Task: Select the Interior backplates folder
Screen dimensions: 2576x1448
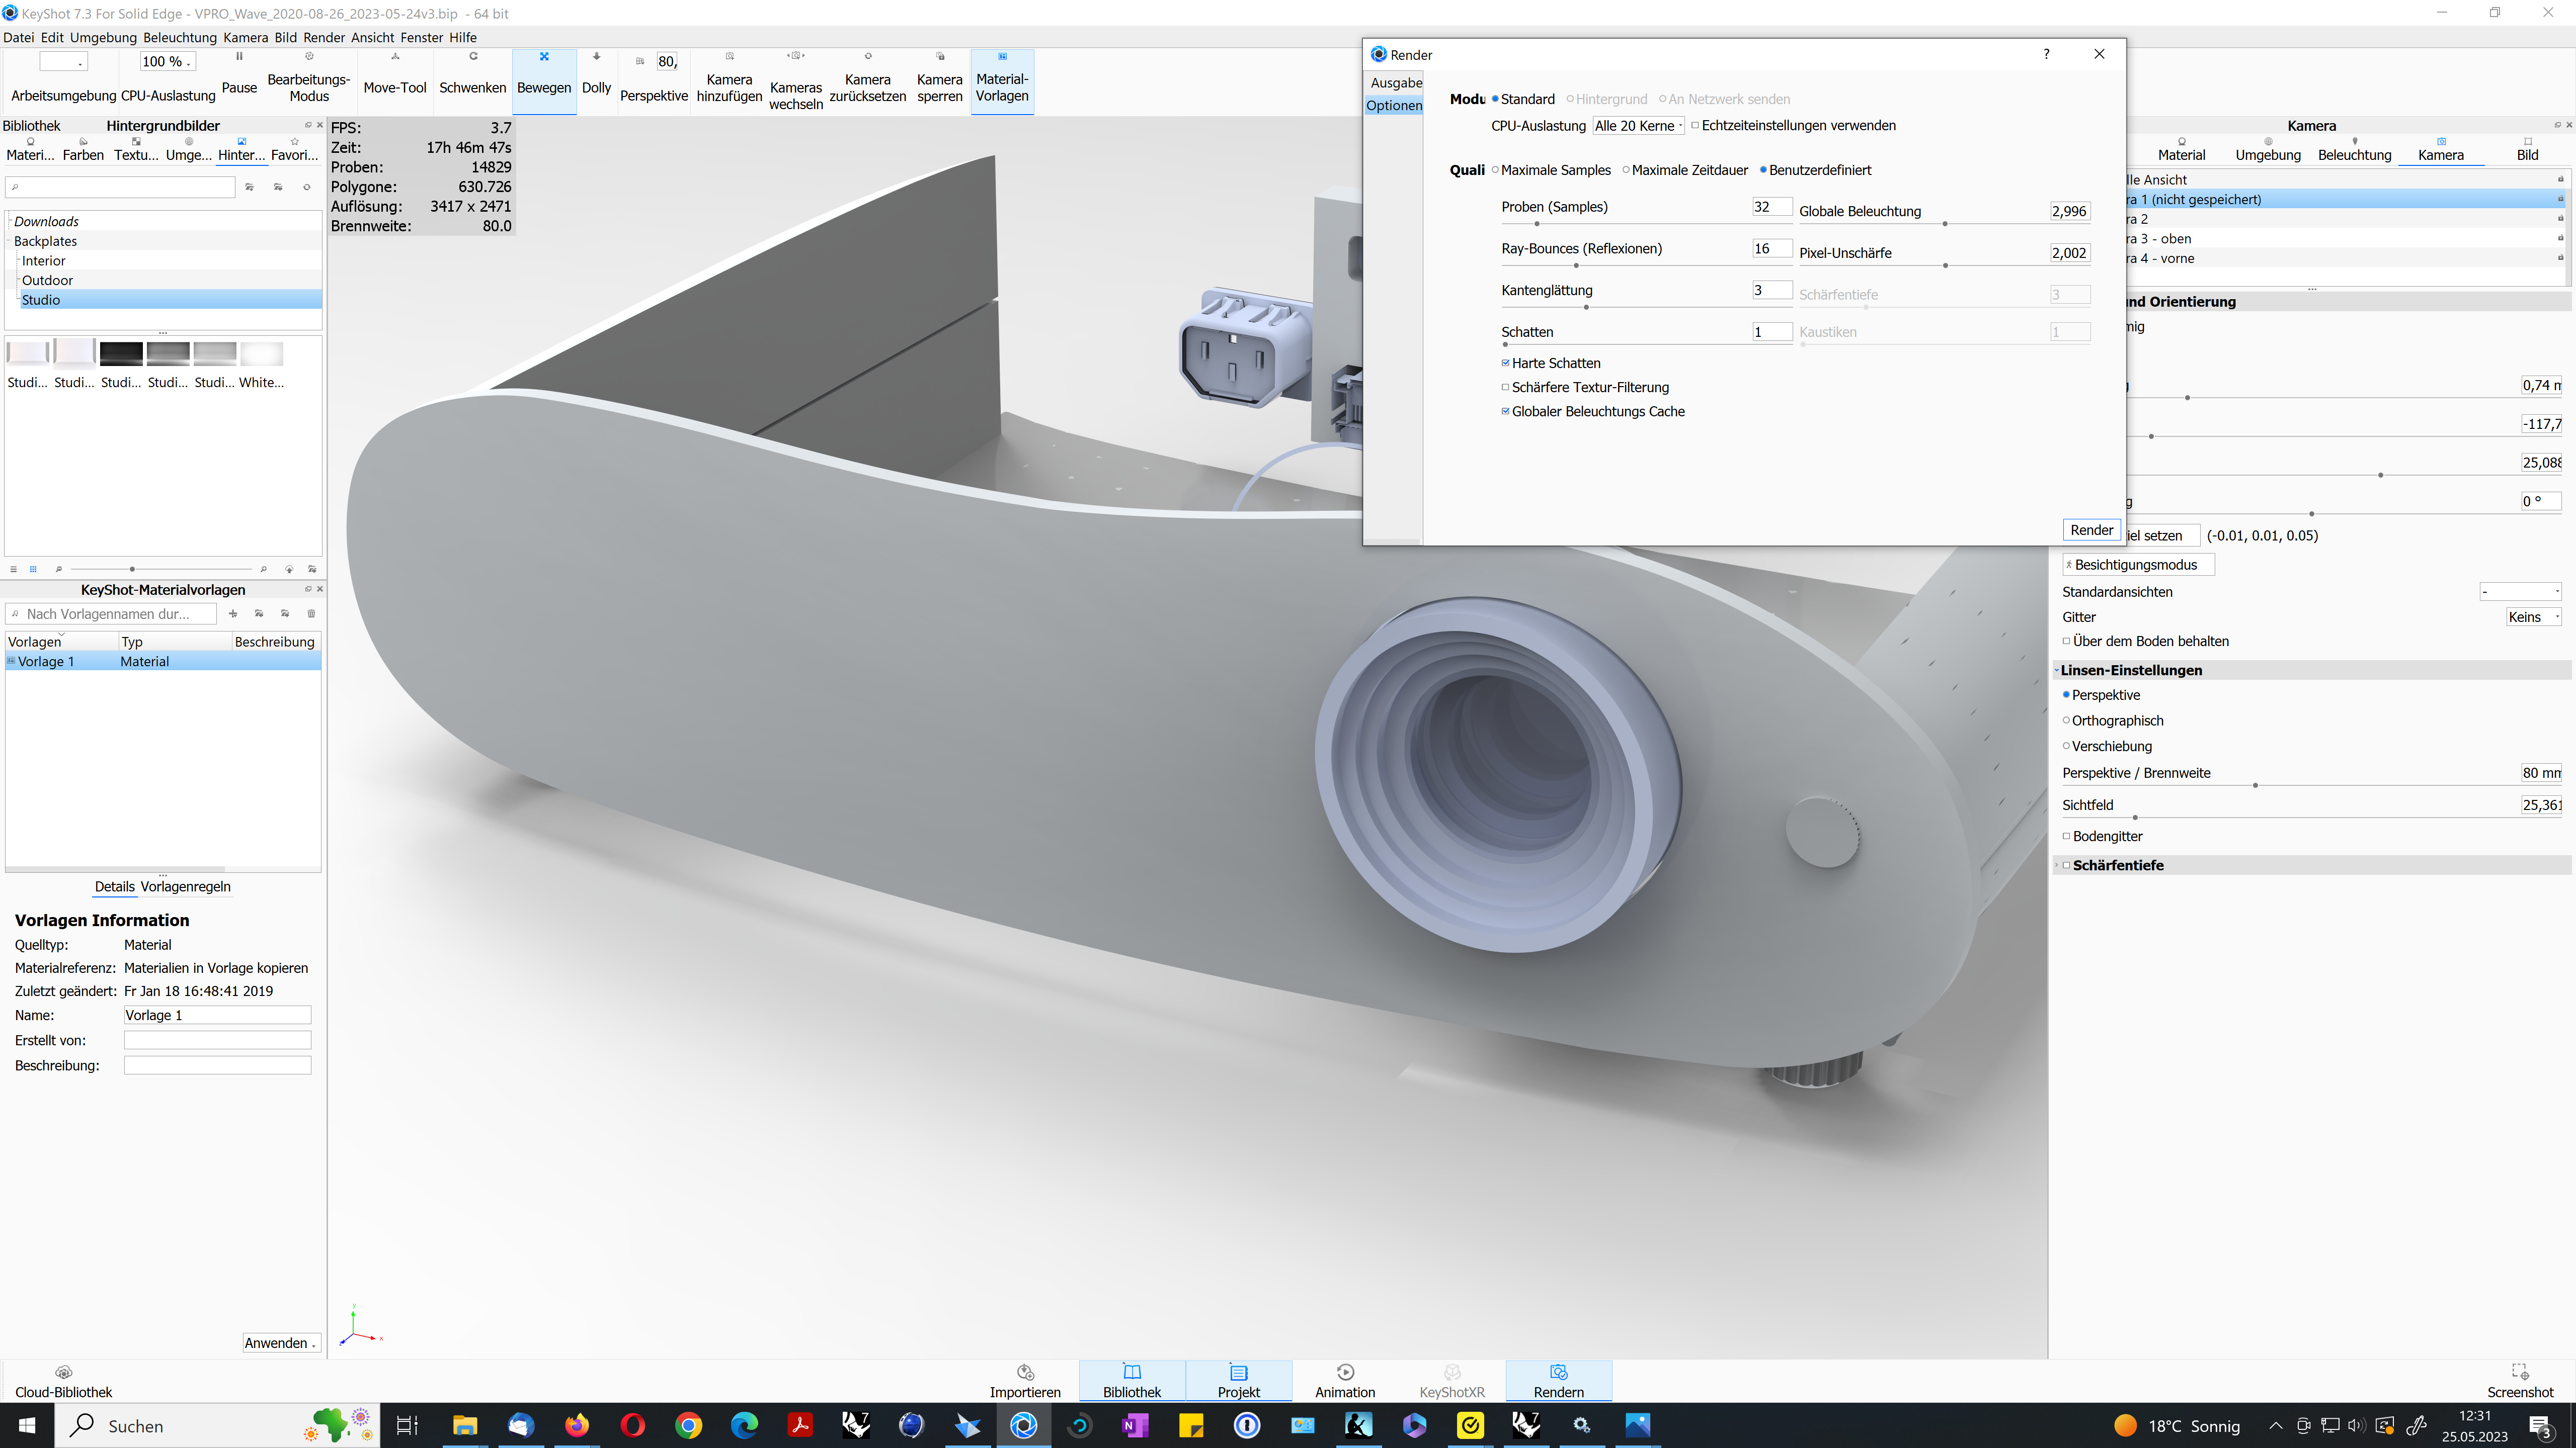Action: click(43, 261)
